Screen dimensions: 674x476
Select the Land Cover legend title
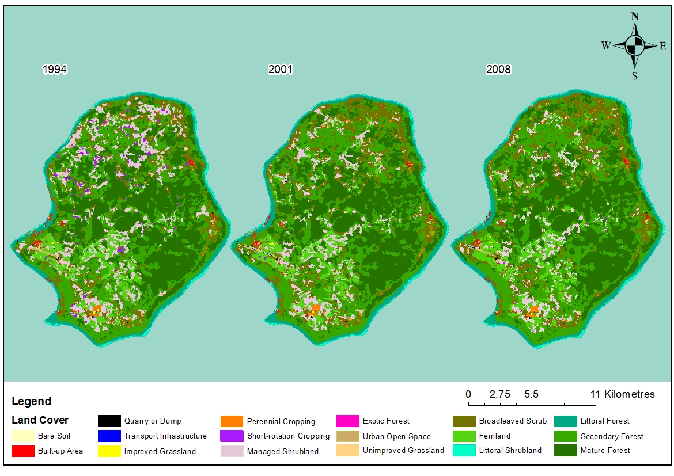coord(40,420)
